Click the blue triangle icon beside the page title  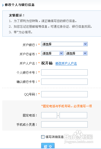pos(3,5)
